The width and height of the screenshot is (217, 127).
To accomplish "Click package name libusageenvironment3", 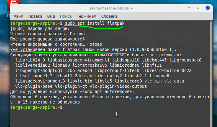I will pyautogui.click(x=40, y=81).
